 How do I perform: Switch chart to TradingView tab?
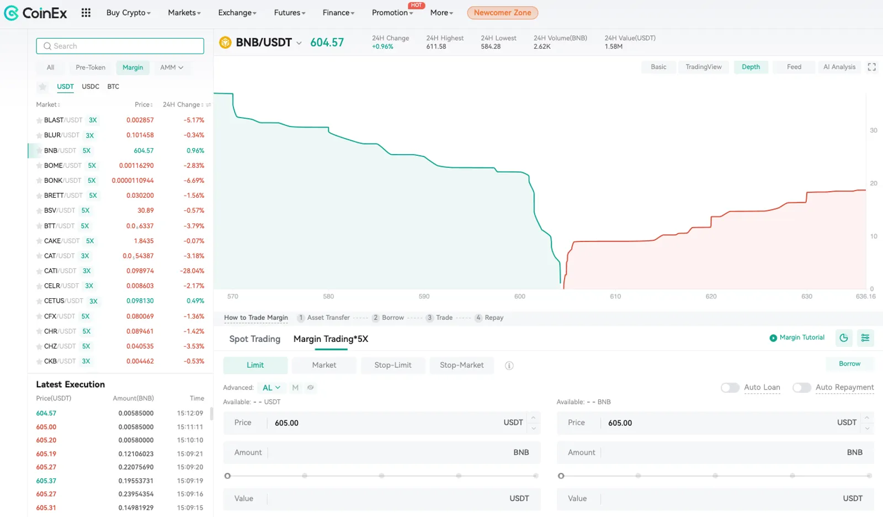tap(704, 67)
